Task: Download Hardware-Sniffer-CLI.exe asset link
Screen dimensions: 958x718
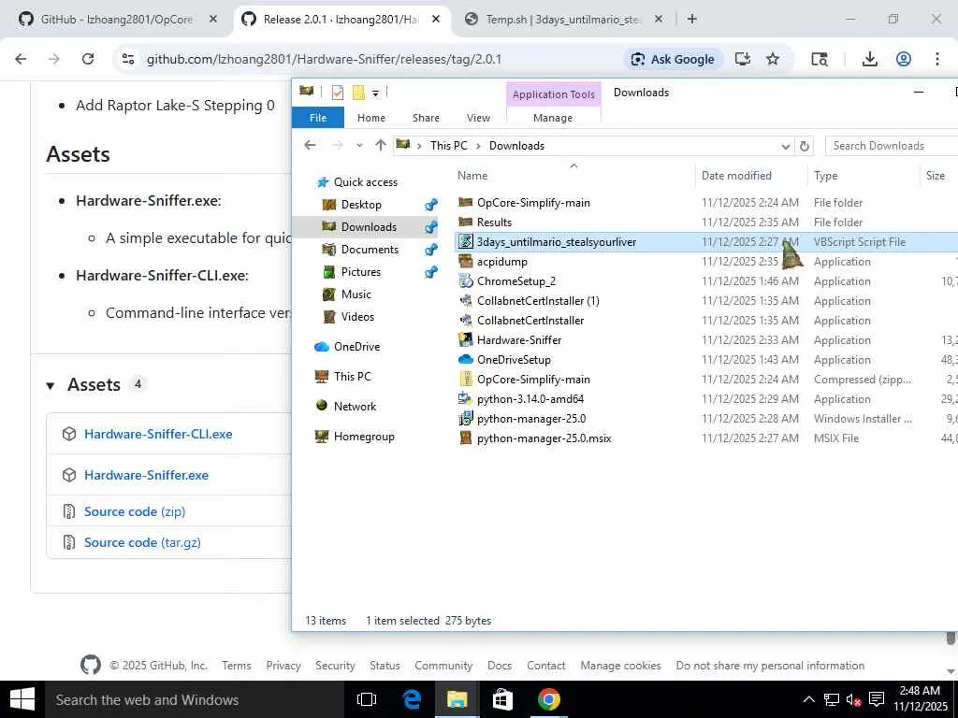Action: 158,434
